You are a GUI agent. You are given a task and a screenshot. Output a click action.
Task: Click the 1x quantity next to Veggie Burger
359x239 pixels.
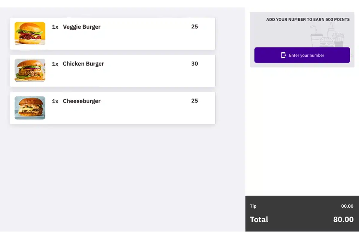(x=55, y=27)
